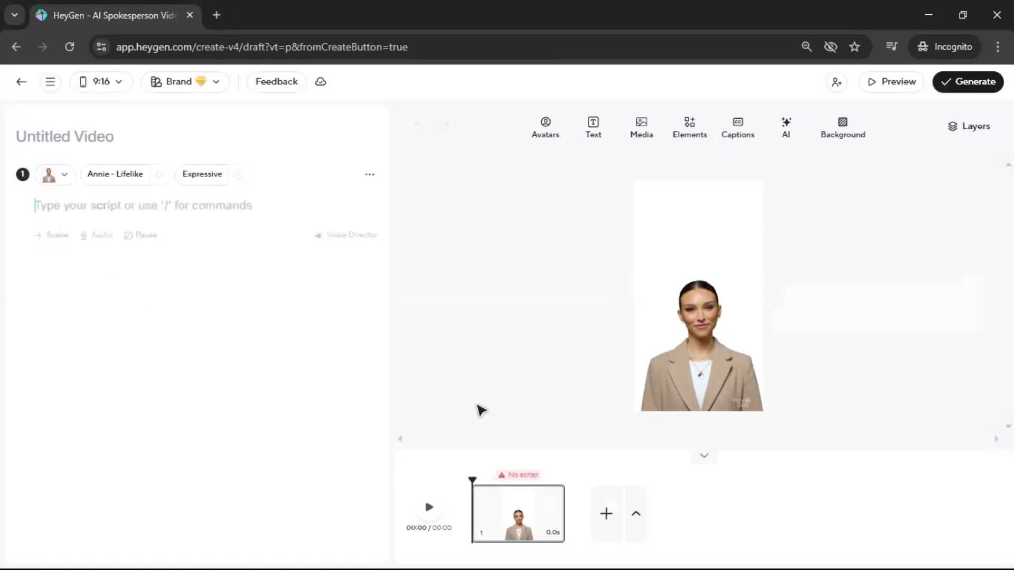This screenshot has width=1014, height=570.
Task: Open the Captions tool
Action: (x=737, y=127)
